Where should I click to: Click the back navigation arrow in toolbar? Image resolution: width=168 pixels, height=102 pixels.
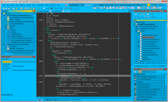click(66, 8)
